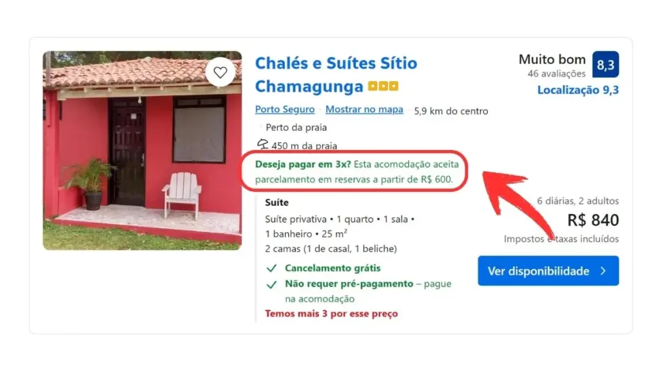Click the Temos mais 3 por esse preço text
Viewport: 660px width, 371px height.
331,314
